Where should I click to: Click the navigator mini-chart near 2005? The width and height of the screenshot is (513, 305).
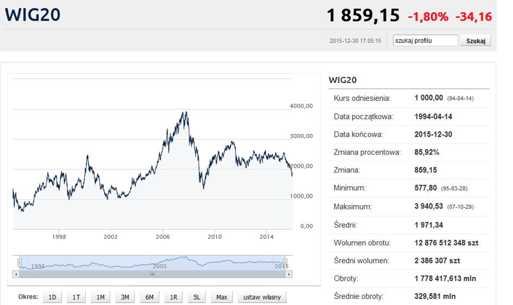coord(159,263)
